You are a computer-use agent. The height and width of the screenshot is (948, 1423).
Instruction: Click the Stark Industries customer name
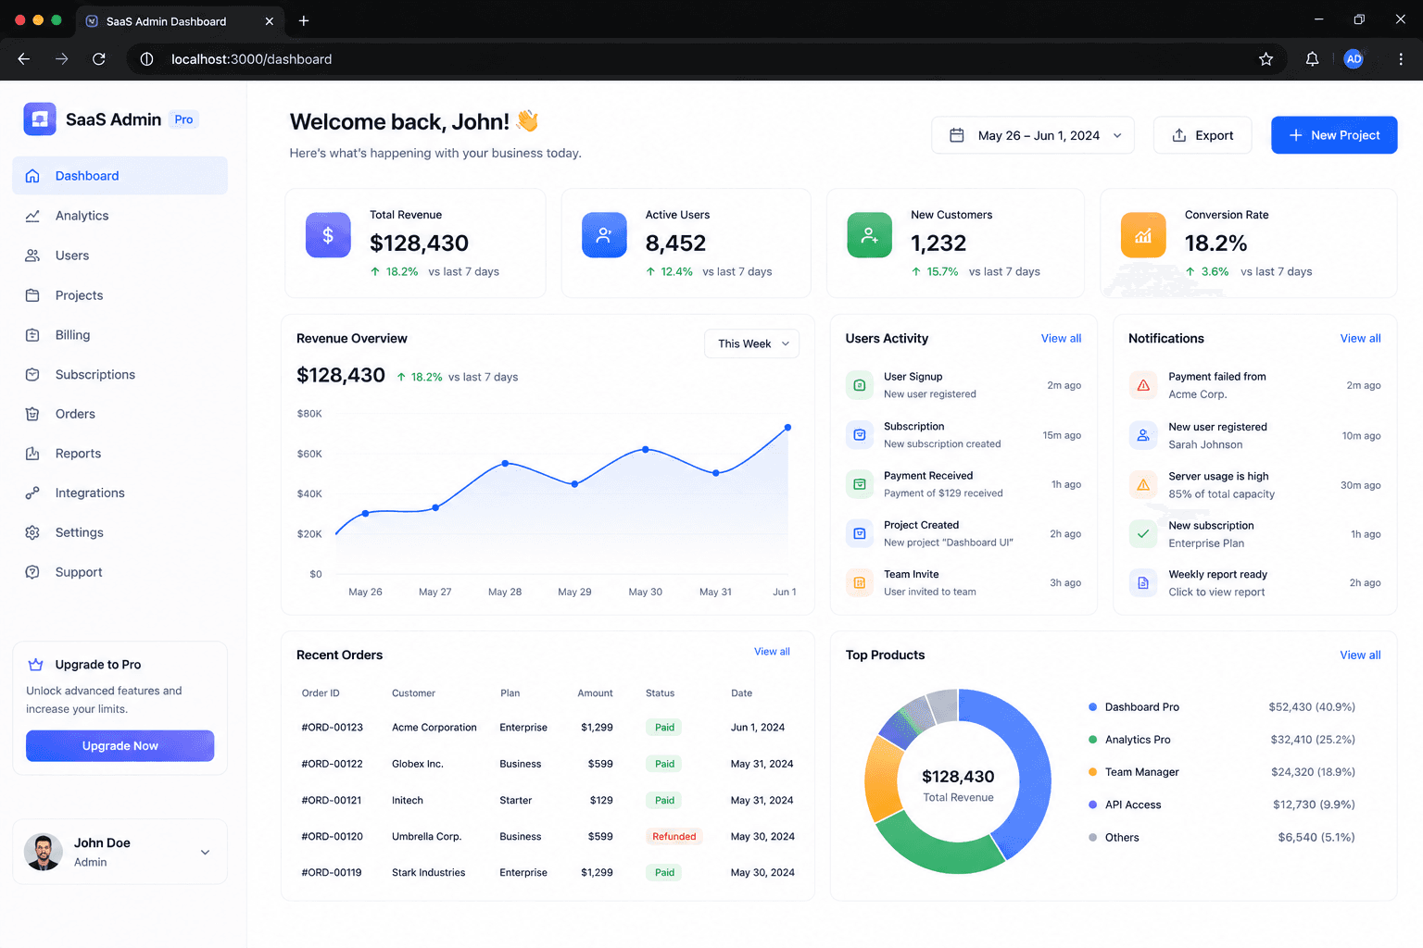[x=428, y=873]
